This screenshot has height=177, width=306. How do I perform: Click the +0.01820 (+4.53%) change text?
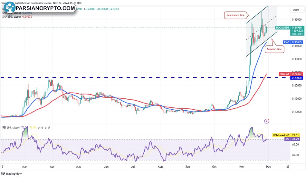pyautogui.click(x=108, y=9)
